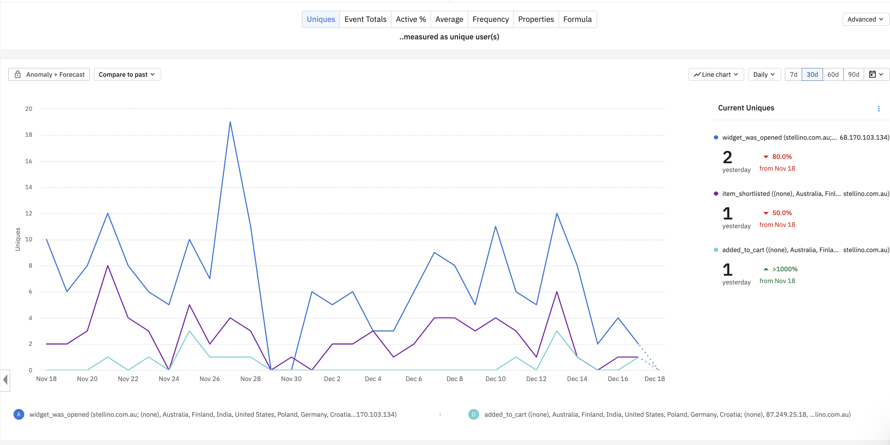The height and width of the screenshot is (445, 890).
Task: Select the 90d time range
Action: [853, 75]
